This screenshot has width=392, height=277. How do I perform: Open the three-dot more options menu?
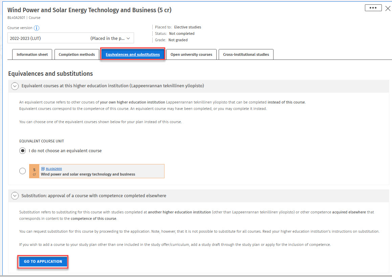373,8
